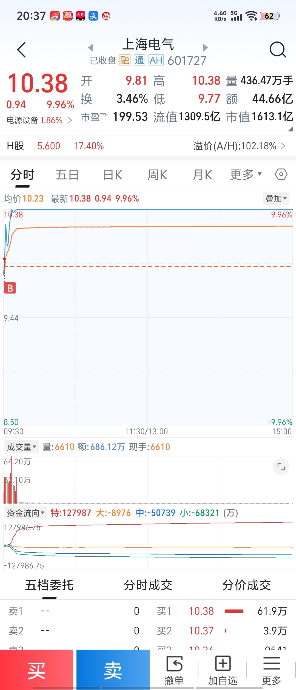Tap the red 买 buy button

pyautogui.click(x=36, y=670)
